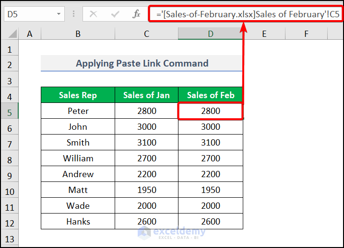Click the 'Sales of Jan' header cell
The height and width of the screenshot is (248, 344).
coord(146,95)
